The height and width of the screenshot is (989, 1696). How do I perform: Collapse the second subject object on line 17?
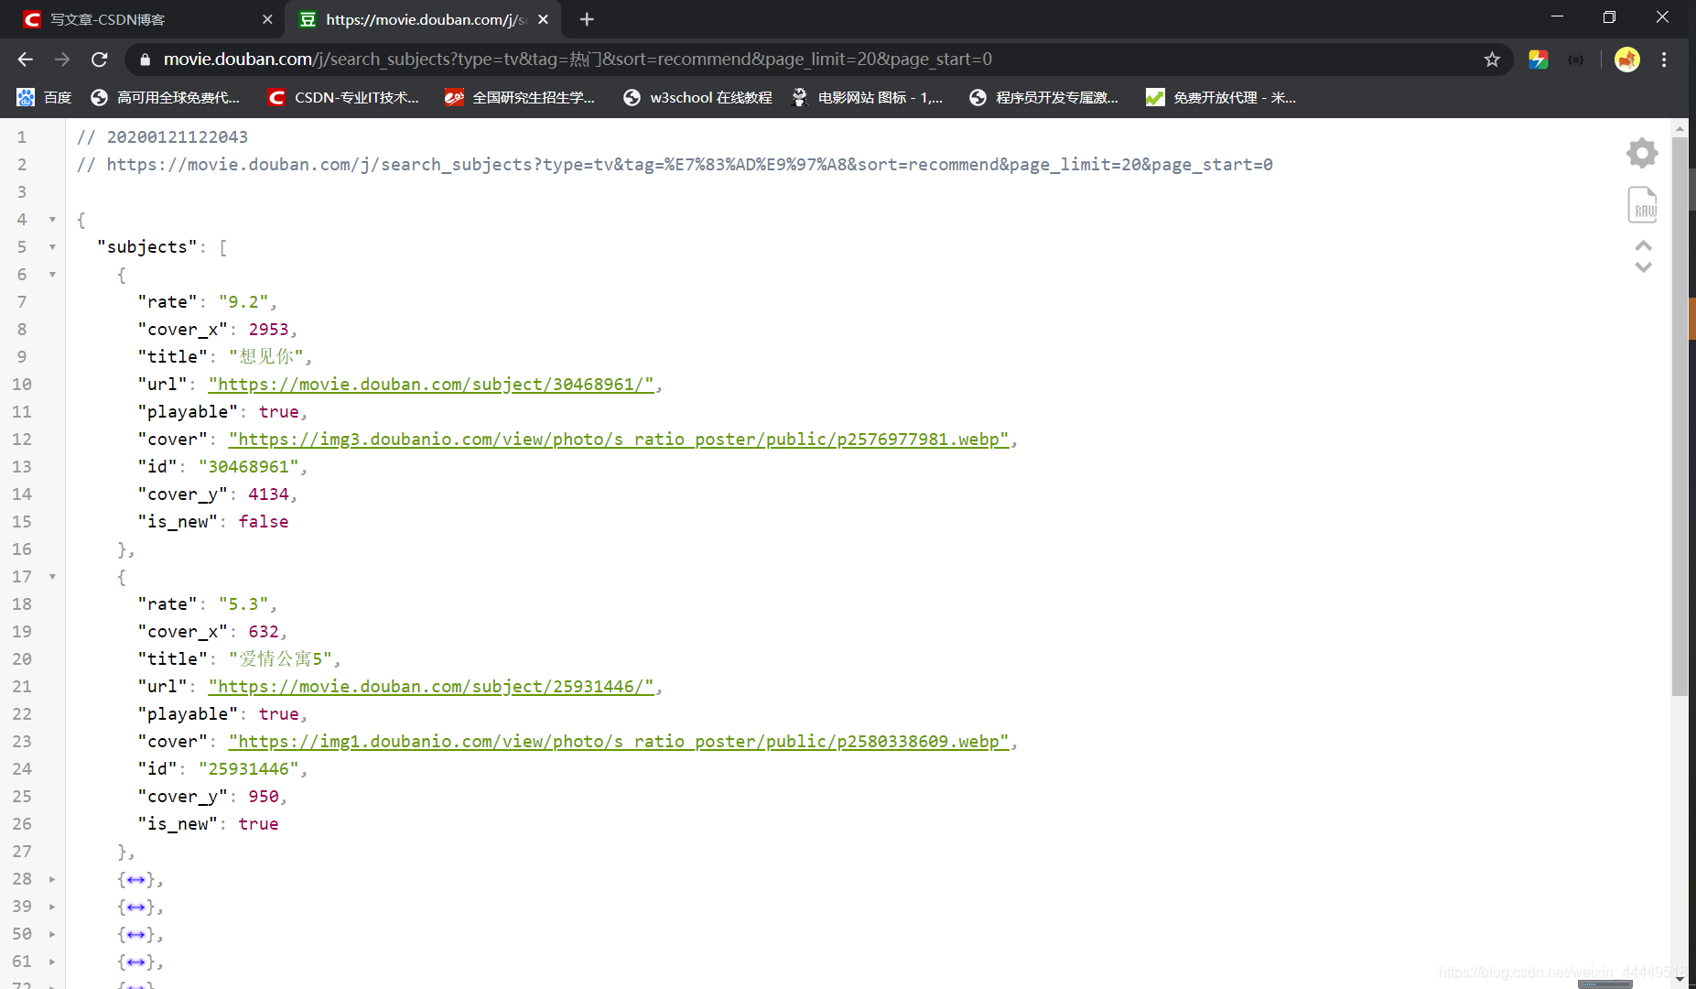tap(52, 577)
